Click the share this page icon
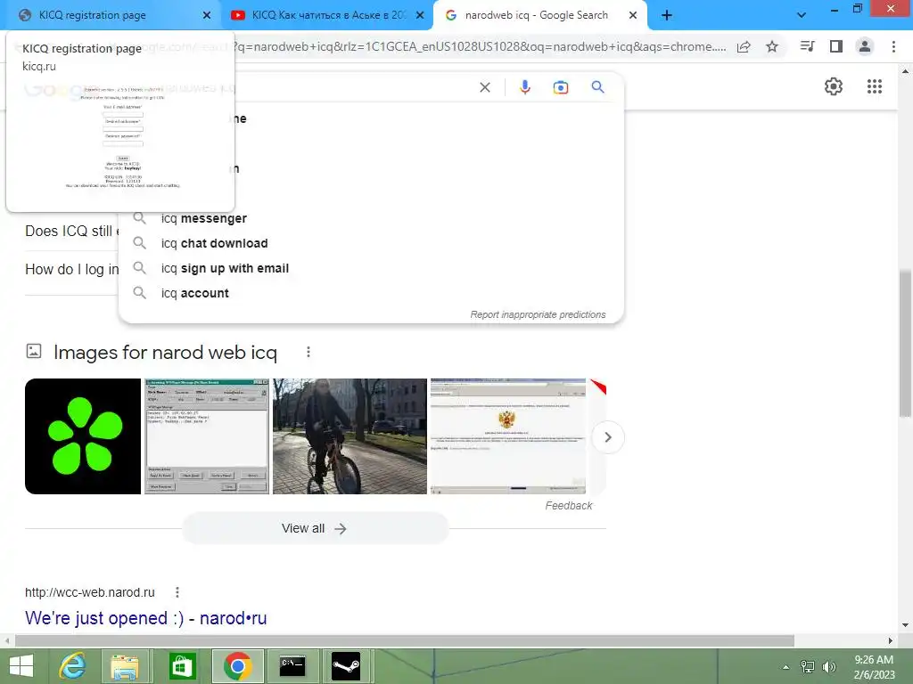The width and height of the screenshot is (913, 684). tap(744, 47)
